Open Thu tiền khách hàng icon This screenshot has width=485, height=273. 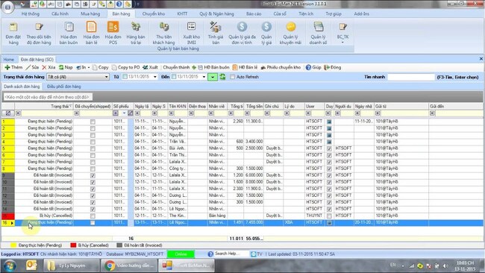coord(163,33)
